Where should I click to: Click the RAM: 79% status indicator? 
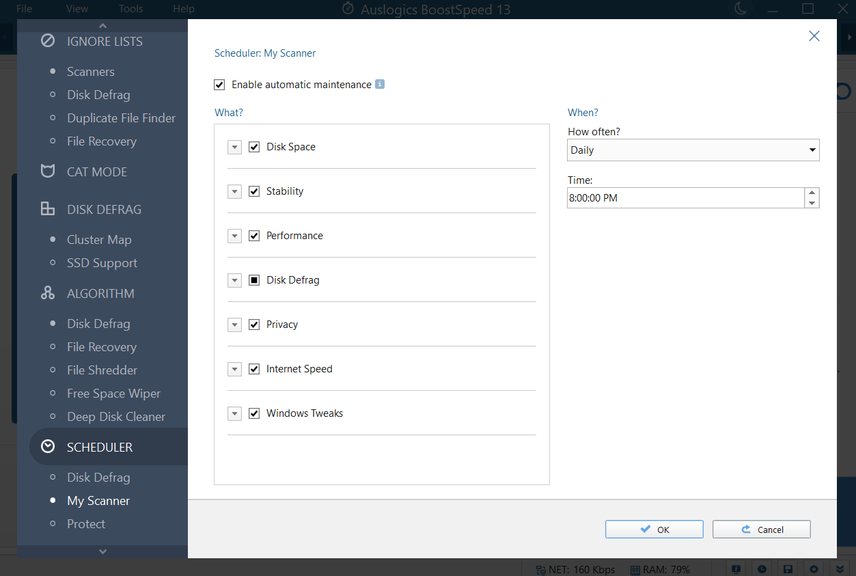pyautogui.click(x=660, y=569)
